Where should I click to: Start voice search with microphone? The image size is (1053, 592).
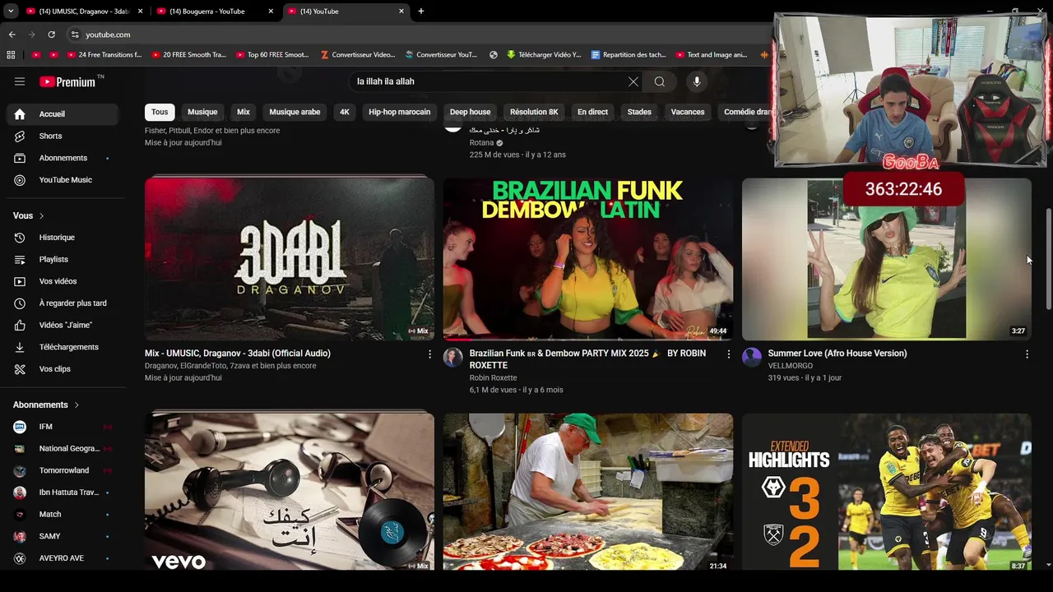click(x=697, y=81)
